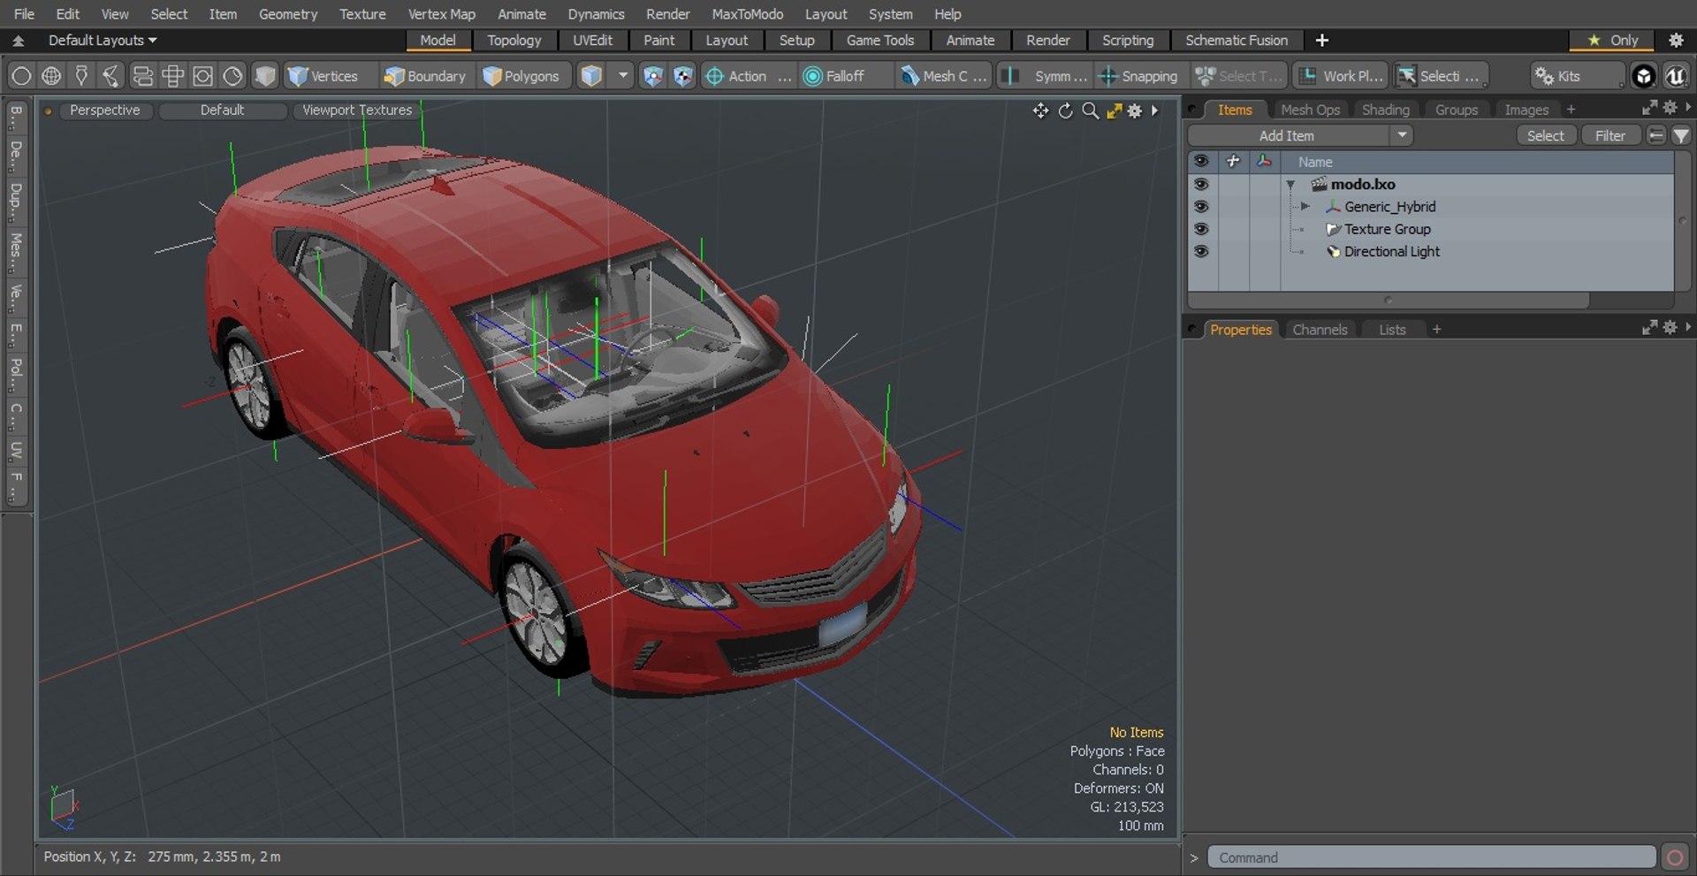The width and height of the screenshot is (1697, 876).
Task: Switch to the Mesh Ops panel tab
Action: click(x=1310, y=110)
